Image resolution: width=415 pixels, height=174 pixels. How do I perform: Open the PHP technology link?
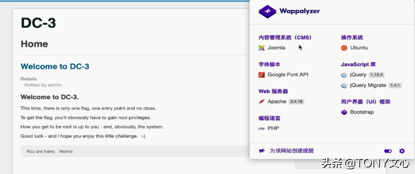(x=273, y=129)
